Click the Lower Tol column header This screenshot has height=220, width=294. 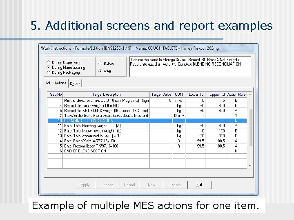(x=195, y=95)
